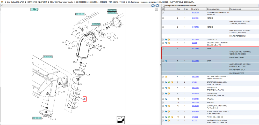259x125 pixels.
Task: Open diagram reference label 80.180.040
Action: pos(96,24)
